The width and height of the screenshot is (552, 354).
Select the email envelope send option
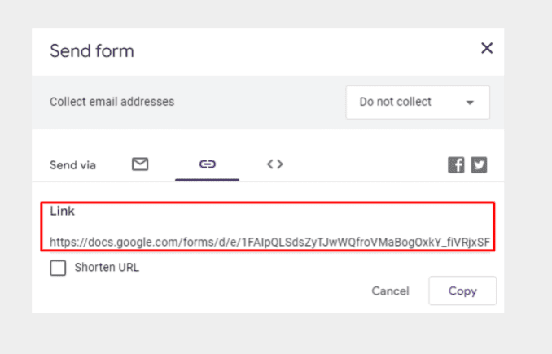(140, 164)
